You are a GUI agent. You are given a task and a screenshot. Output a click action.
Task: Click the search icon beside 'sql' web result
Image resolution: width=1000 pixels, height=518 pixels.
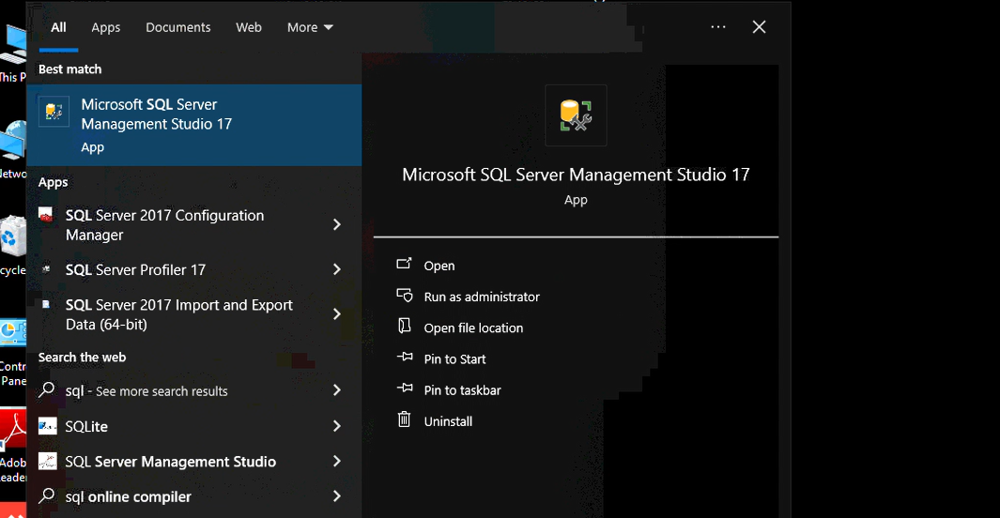click(47, 389)
